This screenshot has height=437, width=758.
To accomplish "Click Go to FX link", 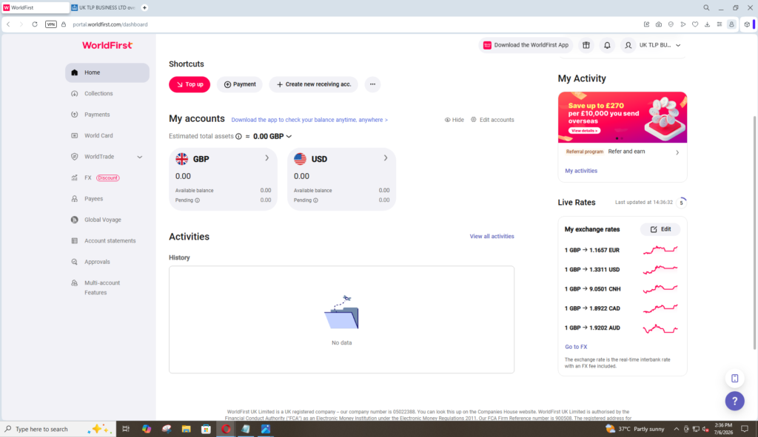I will pyautogui.click(x=576, y=347).
